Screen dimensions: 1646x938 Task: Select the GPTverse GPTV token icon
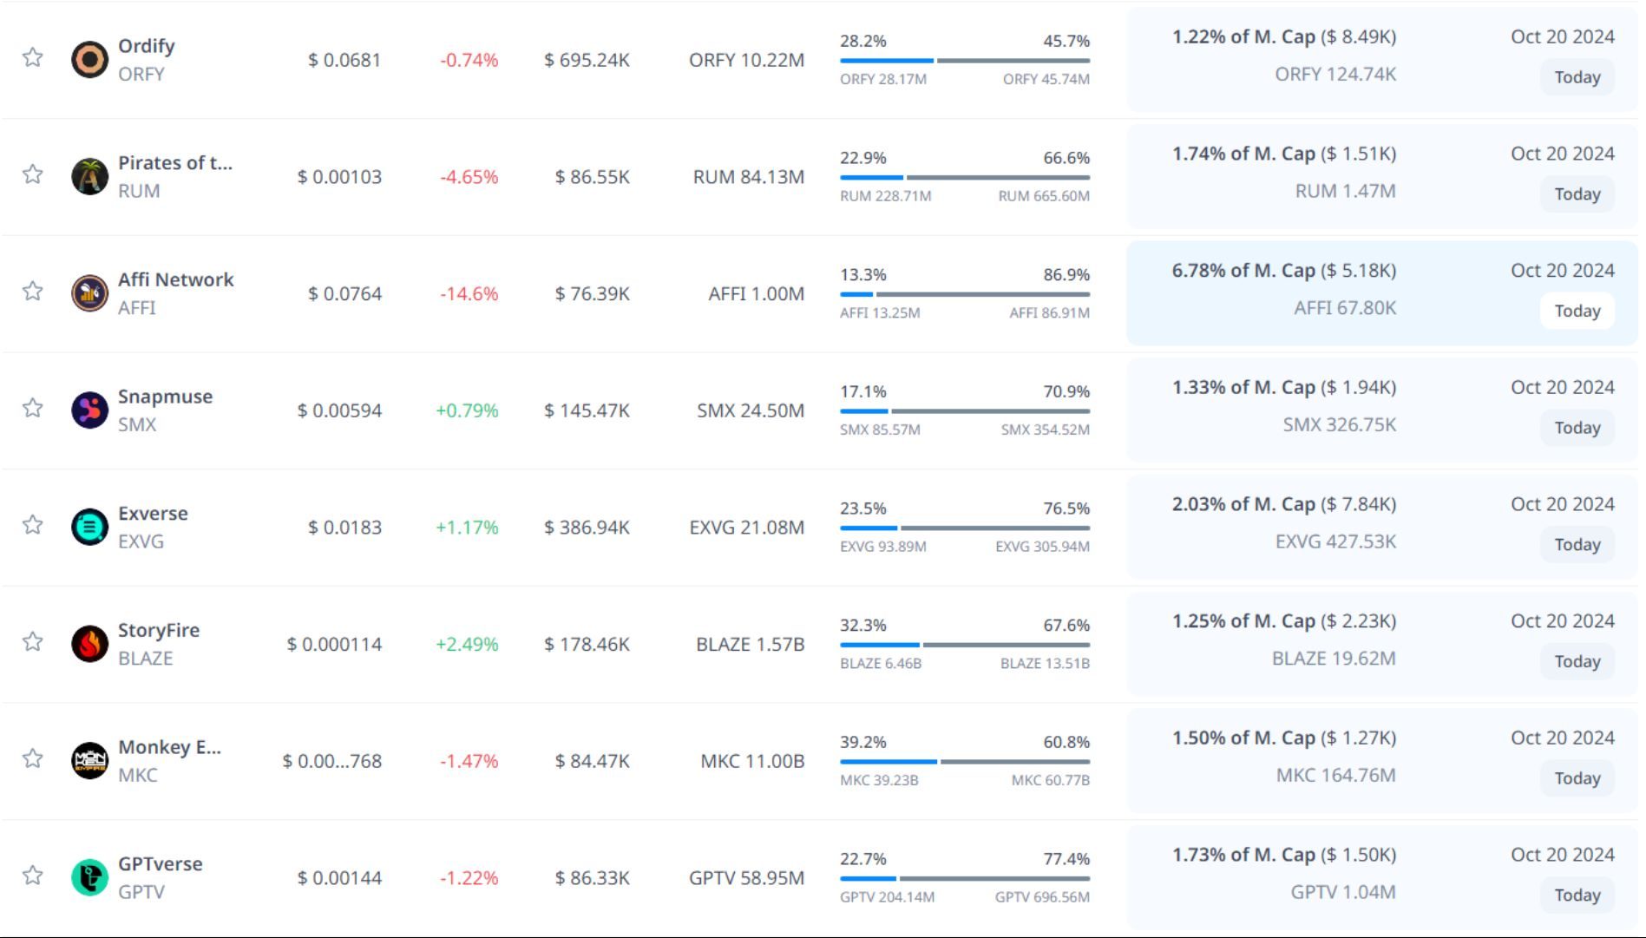coord(89,877)
